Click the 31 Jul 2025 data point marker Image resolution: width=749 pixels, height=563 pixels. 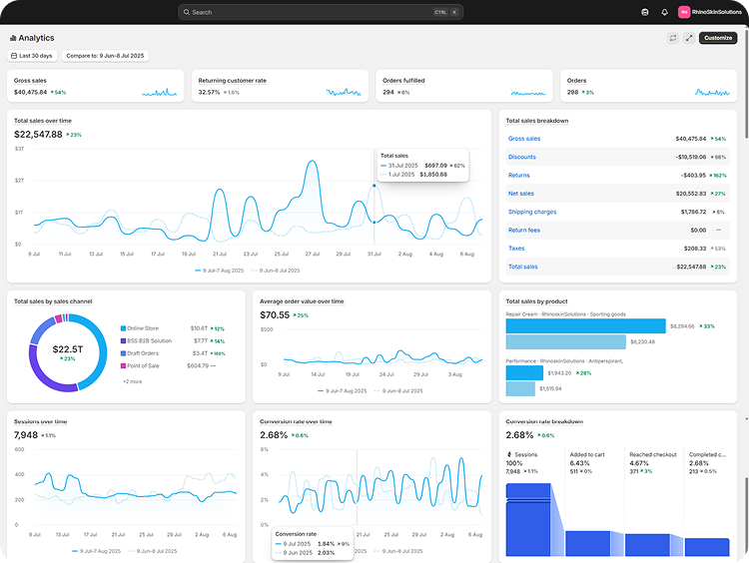(374, 222)
